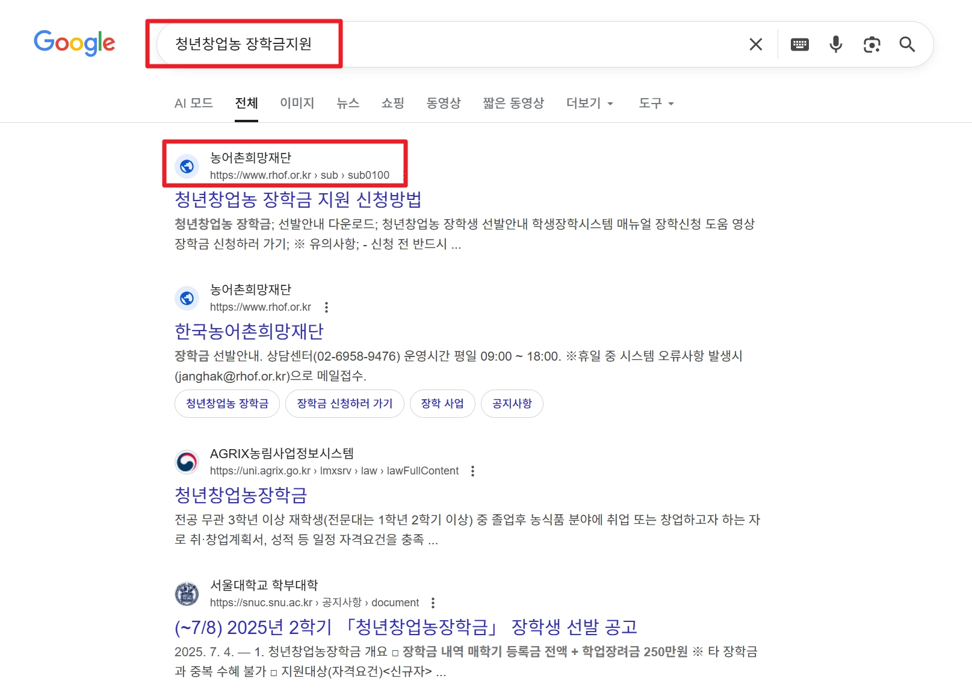
Task: Click the 서울대학교 학부대학 site favicon
Action: pos(187,594)
